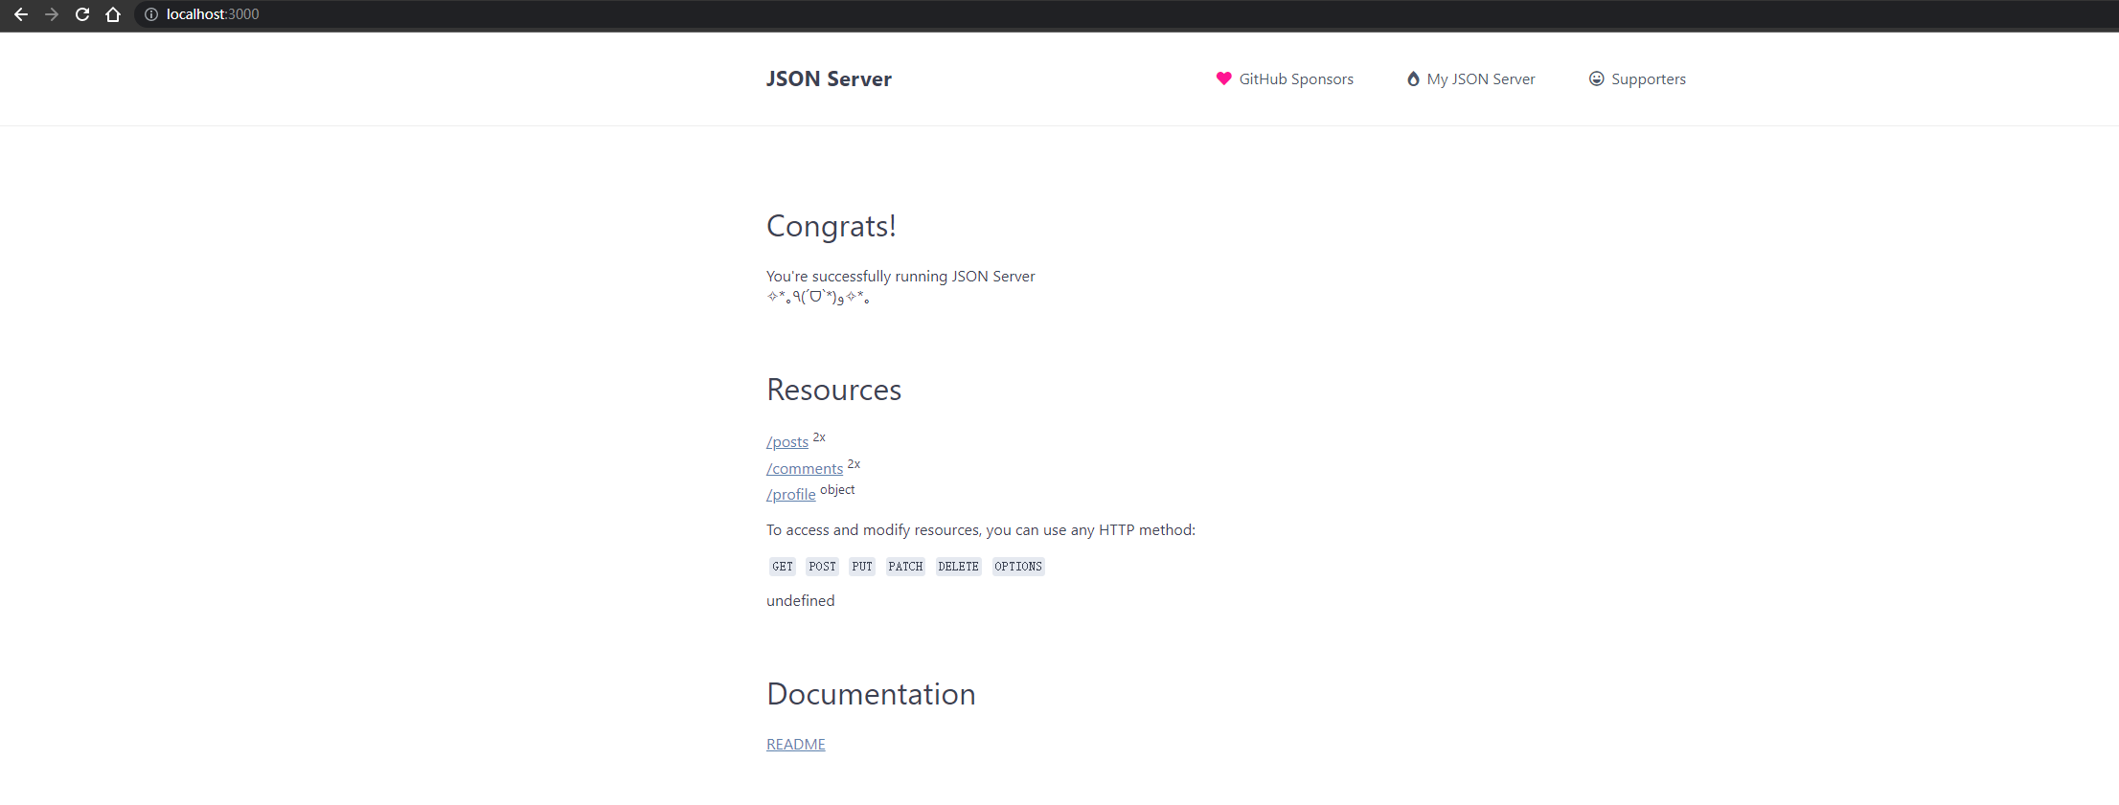Click the kaomoji emoticon line
The height and width of the screenshot is (805, 2119).
(x=818, y=298)
